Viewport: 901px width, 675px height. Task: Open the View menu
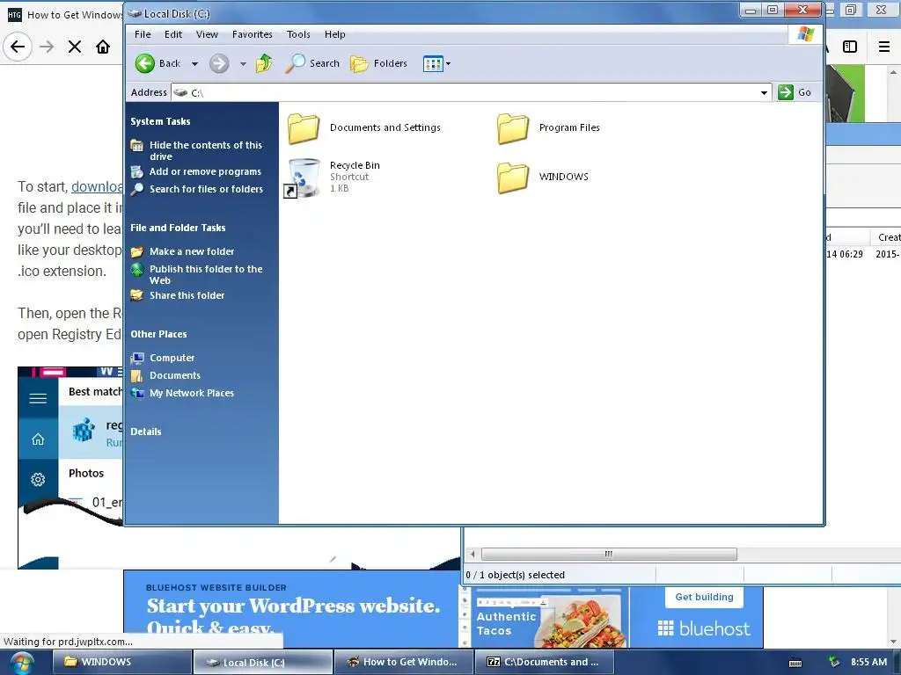[x=207, y=34]
